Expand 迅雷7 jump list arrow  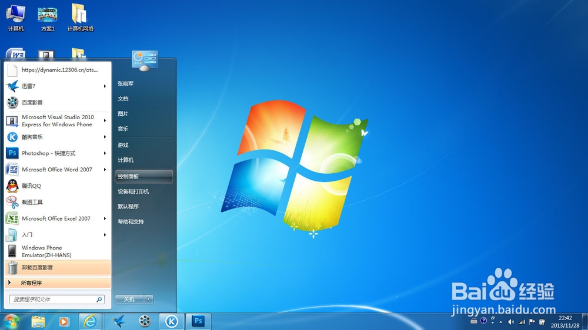(105, 86)
